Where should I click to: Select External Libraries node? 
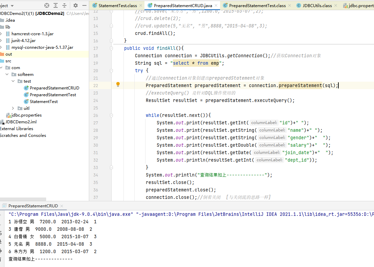pos(17,129)
